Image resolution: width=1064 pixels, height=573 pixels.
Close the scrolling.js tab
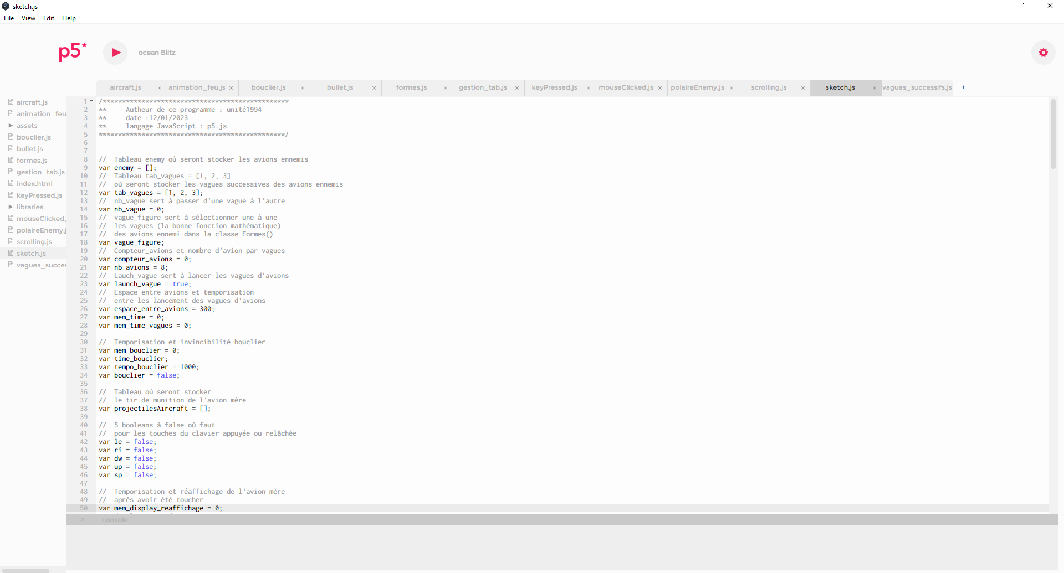point(803,88)
